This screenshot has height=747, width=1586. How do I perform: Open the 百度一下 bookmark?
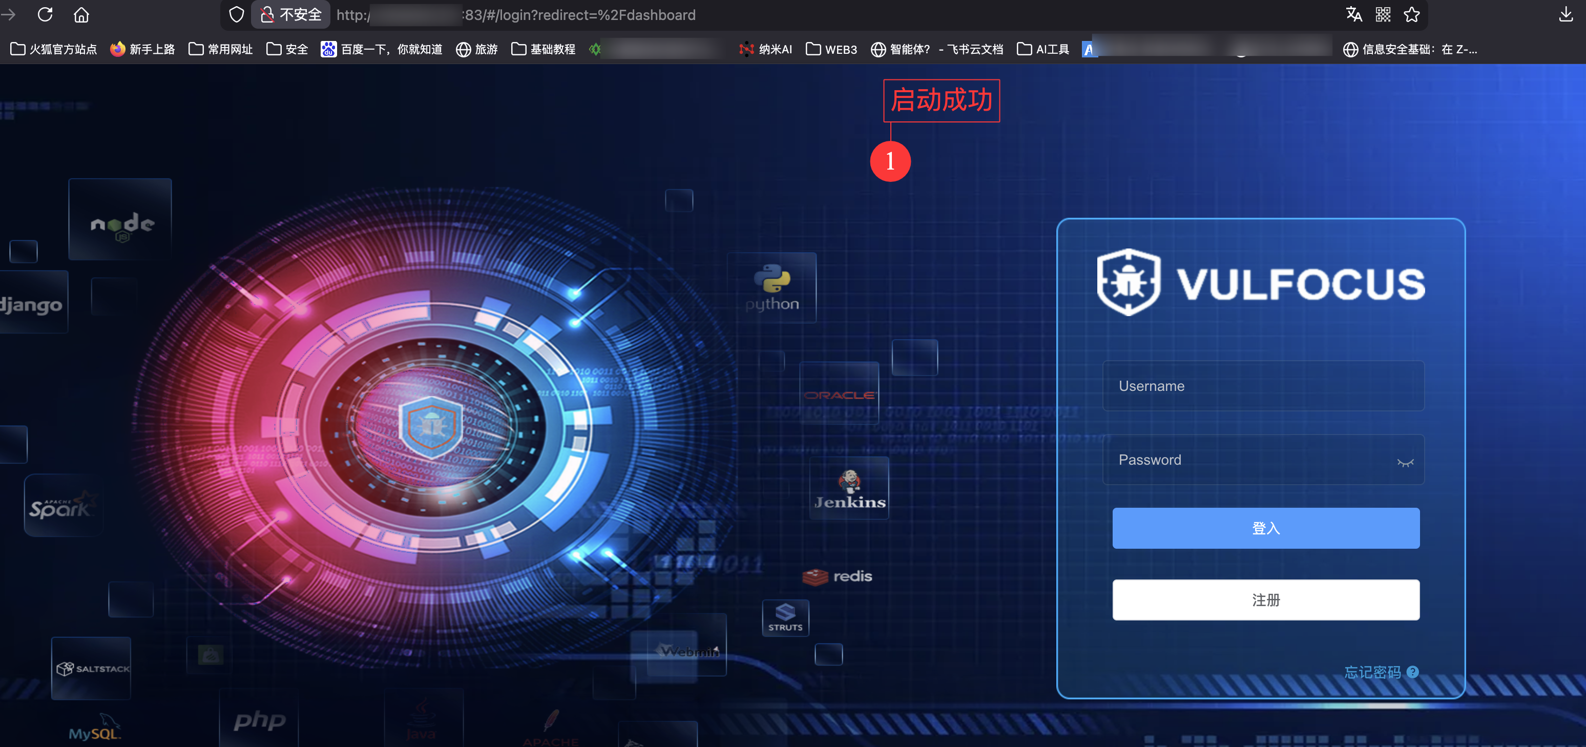[x=382, y=49]
